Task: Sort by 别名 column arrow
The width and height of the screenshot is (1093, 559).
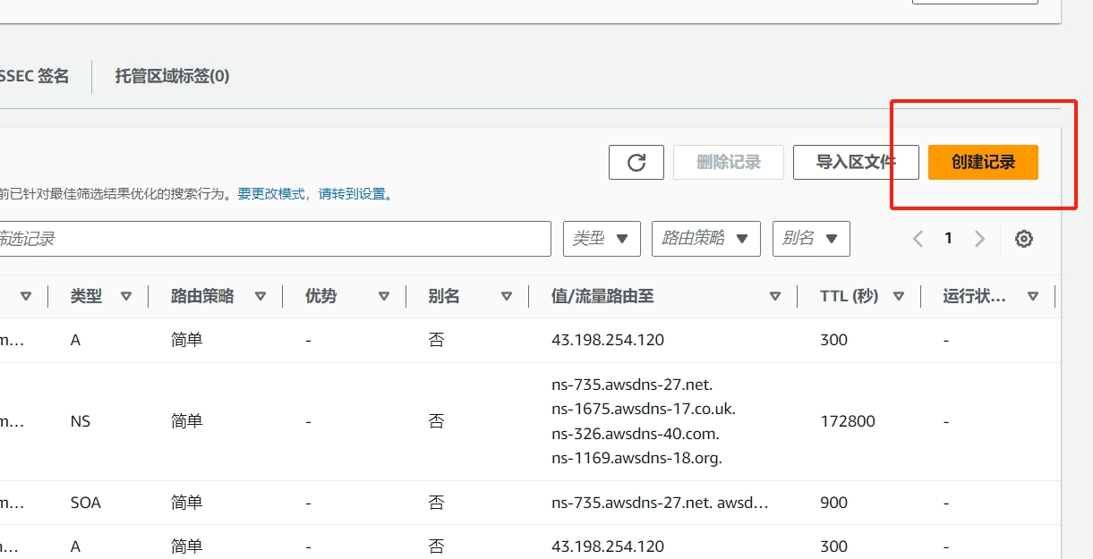Action: (x=507, y=296)
